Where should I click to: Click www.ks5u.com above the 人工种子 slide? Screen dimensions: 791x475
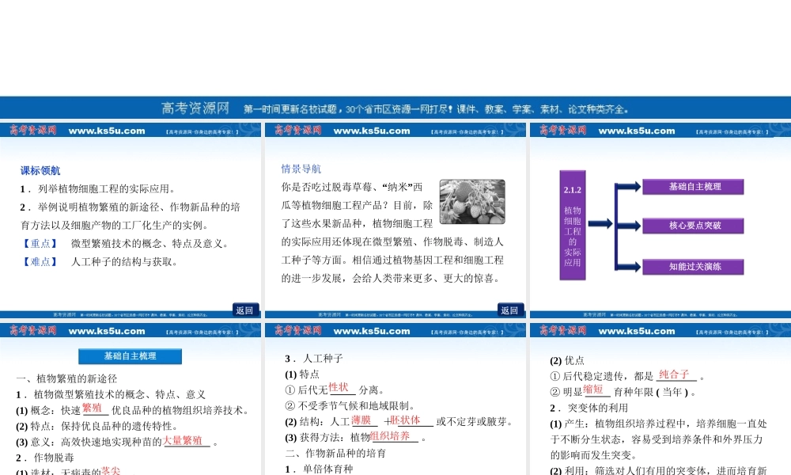[x=372, y=331]
